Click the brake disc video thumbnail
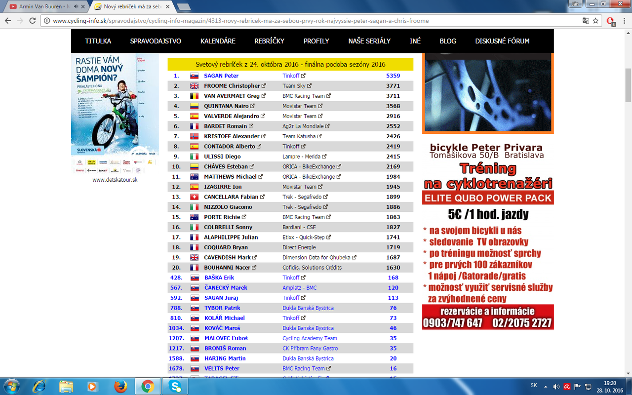This screenshot has width=632, height=395. (x=488, y=93)
